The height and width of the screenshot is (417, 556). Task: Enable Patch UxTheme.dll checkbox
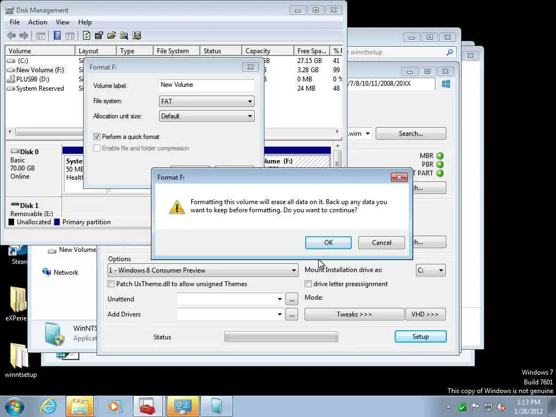[111, 283]
